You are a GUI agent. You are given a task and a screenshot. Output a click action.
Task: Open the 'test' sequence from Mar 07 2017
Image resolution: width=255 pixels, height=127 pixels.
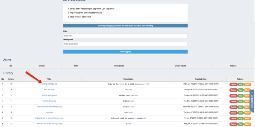[x=47, y=112]
